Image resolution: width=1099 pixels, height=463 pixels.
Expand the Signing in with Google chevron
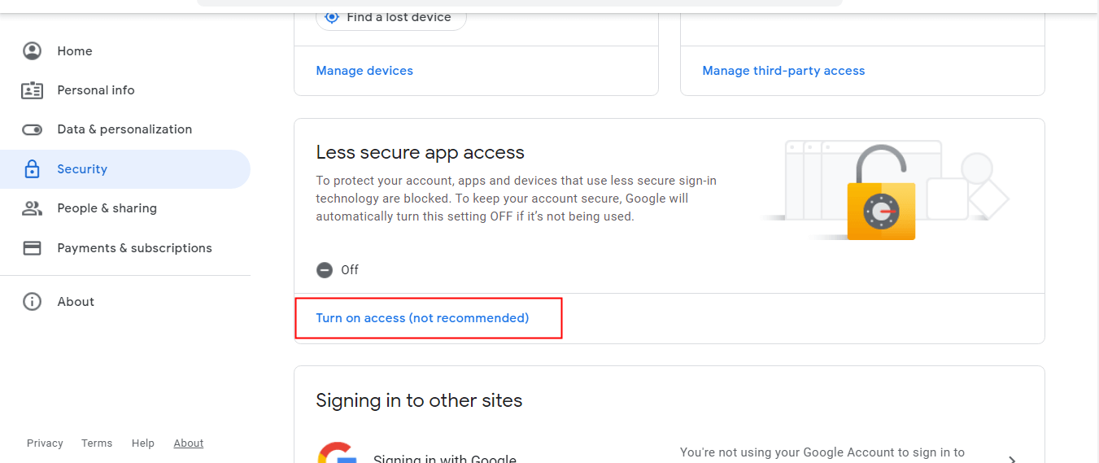[x=1012, y=458]
